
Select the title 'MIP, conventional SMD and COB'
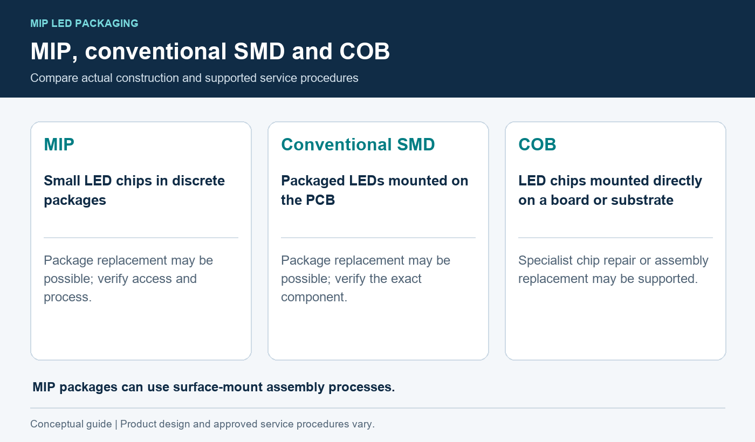(x=210, y=52)
